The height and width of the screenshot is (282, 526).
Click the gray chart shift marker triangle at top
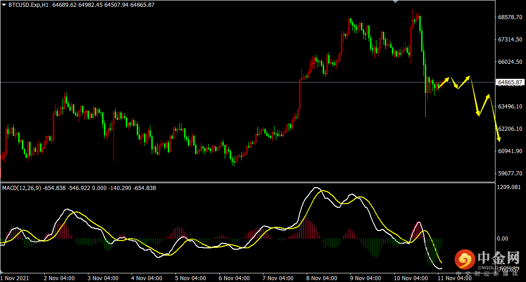coord(396,2)
